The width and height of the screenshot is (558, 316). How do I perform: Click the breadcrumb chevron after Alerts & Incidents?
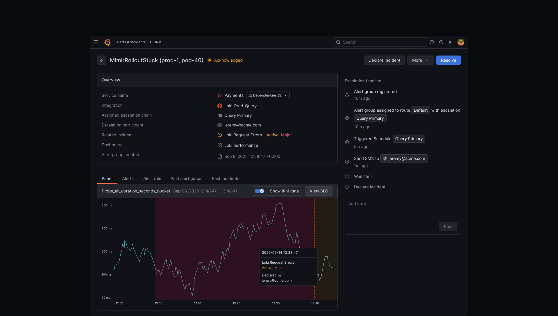(151, 42)
